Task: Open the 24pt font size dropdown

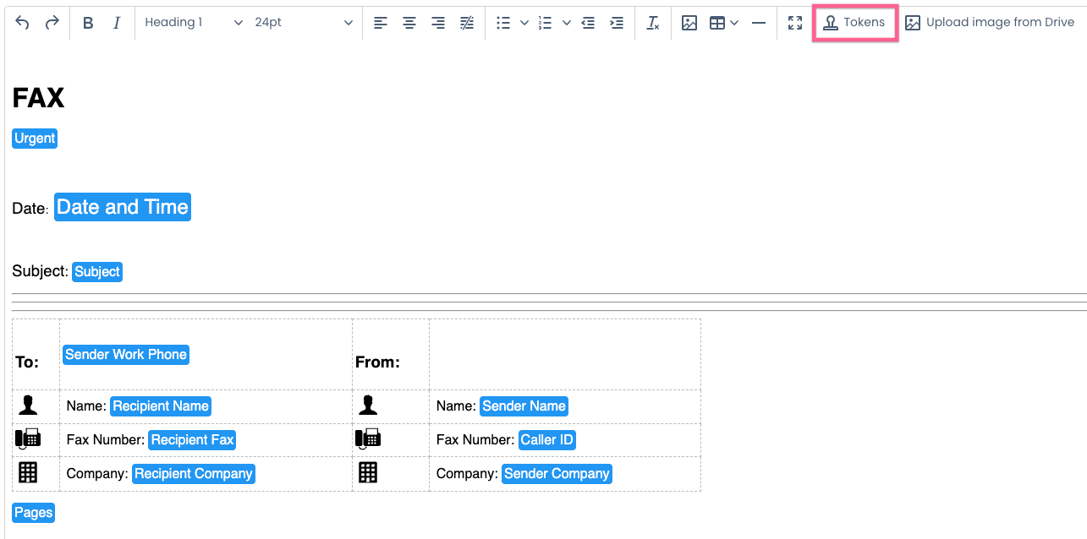Action: (x=303, y=23)
